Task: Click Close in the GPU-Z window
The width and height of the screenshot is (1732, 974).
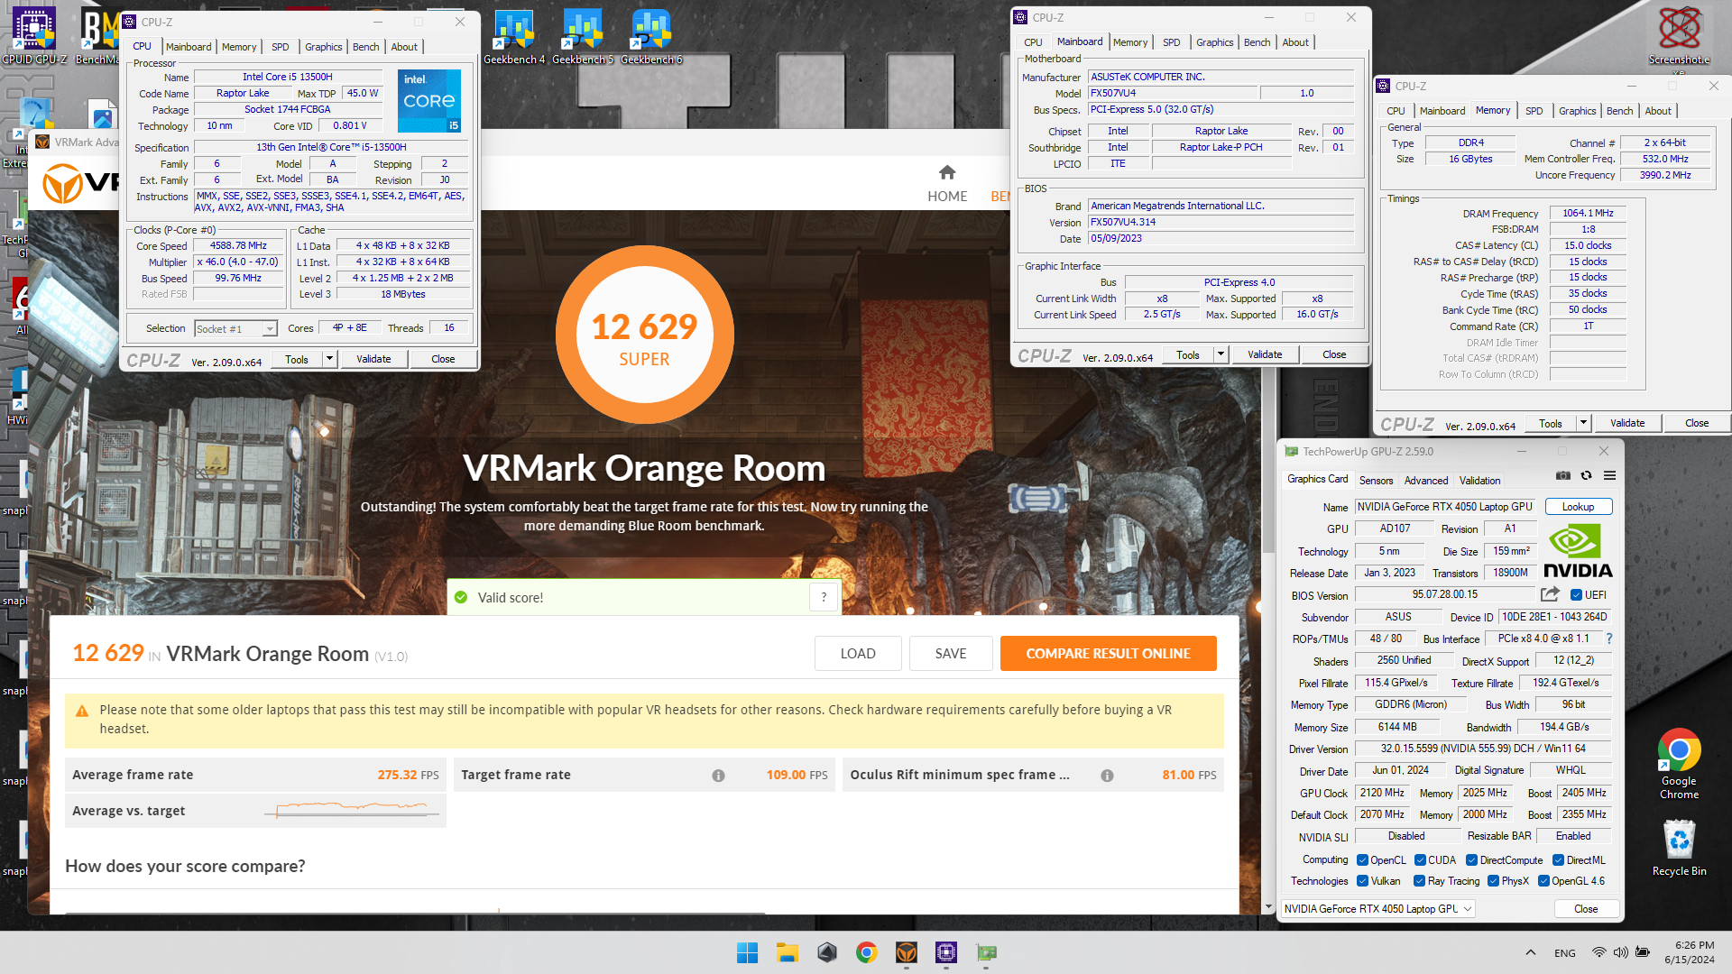Action: 1586,909
